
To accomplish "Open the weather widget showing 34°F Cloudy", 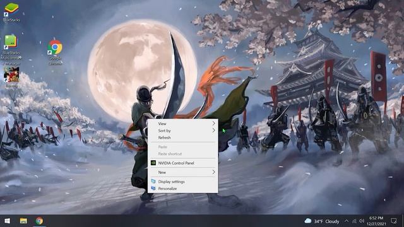I will point(322,221).
